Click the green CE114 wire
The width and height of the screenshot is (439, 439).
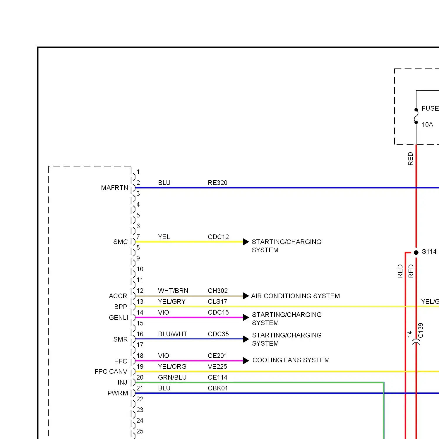coord(259,382)
